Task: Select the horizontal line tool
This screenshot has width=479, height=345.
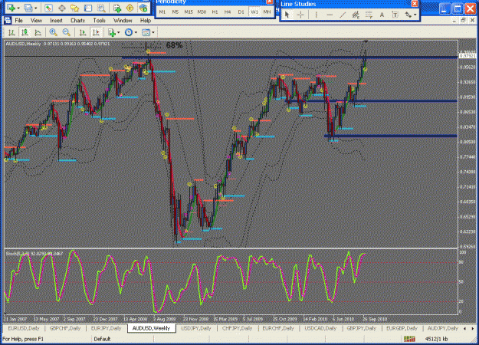Action: (330, 15)
